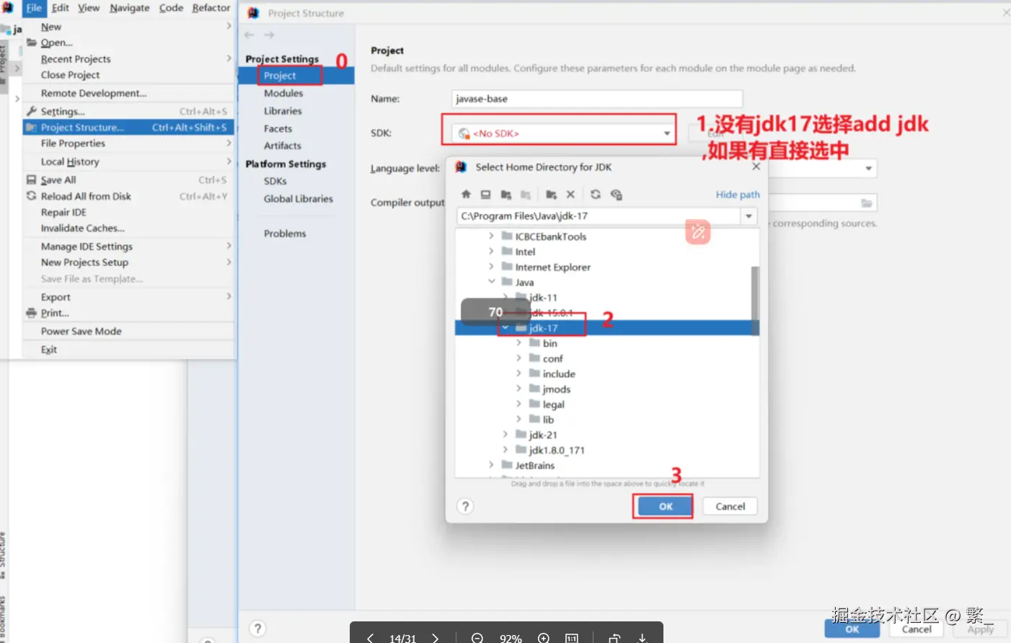Screen dimensions: 1011x643
Task: Open the path history dropdown arrow
Action: 749,216
